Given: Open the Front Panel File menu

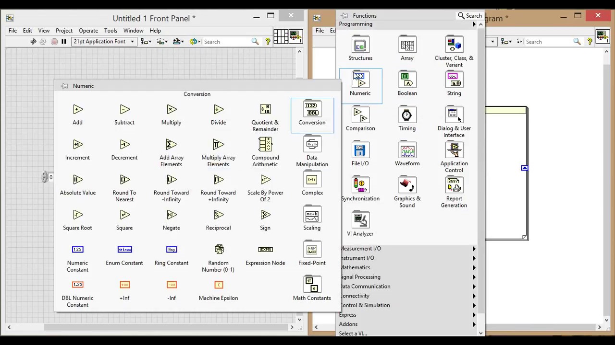Looking at the screenshot, I should (12, 31).
